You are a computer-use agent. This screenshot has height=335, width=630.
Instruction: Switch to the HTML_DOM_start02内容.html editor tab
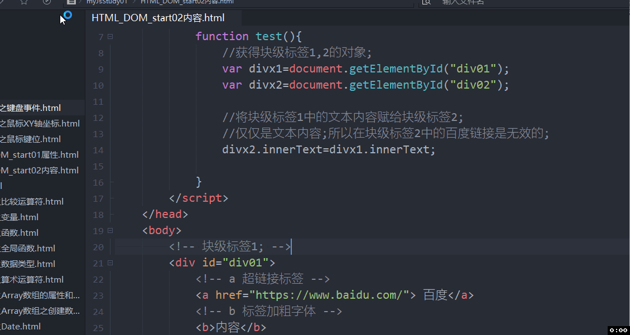click(158, 18)
